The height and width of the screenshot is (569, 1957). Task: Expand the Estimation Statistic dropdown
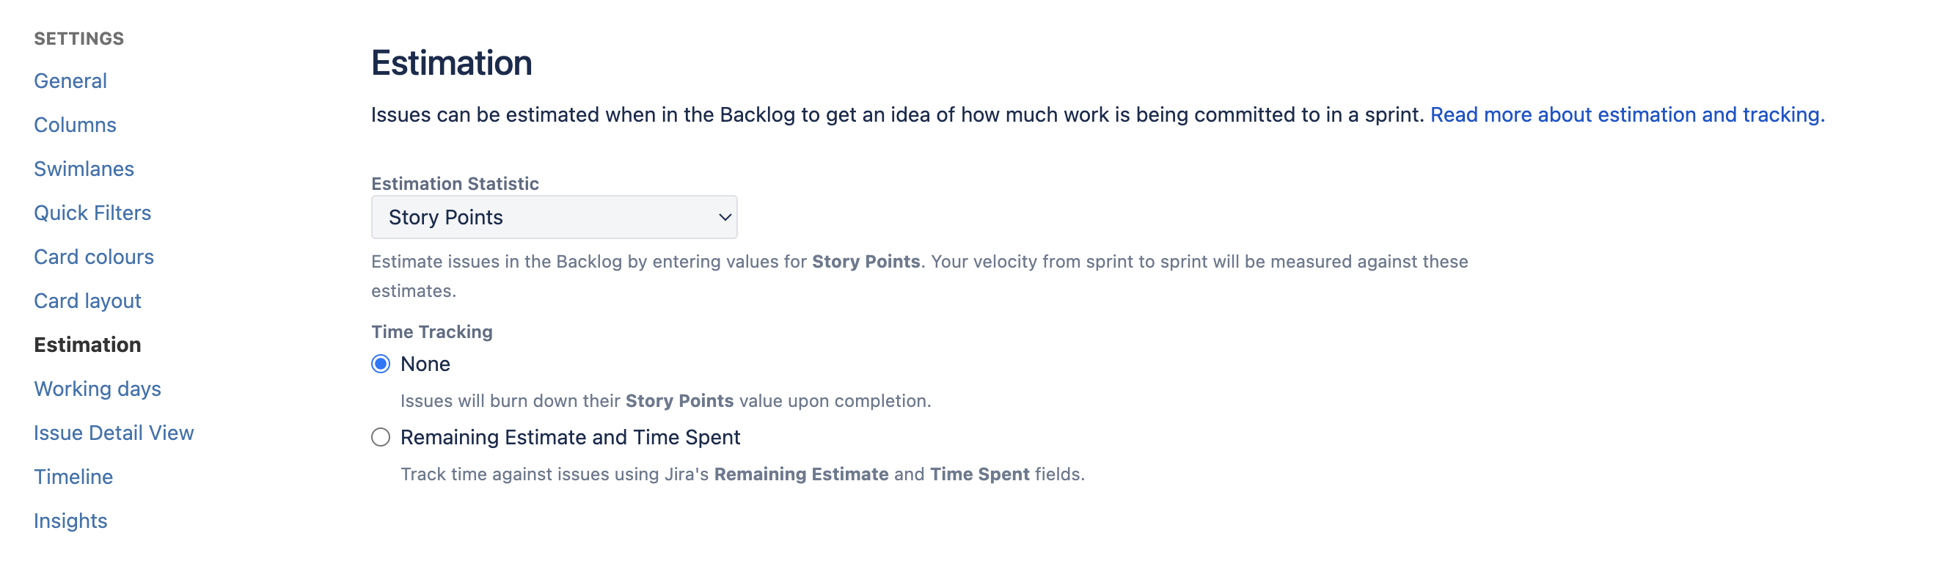(553, 217)
